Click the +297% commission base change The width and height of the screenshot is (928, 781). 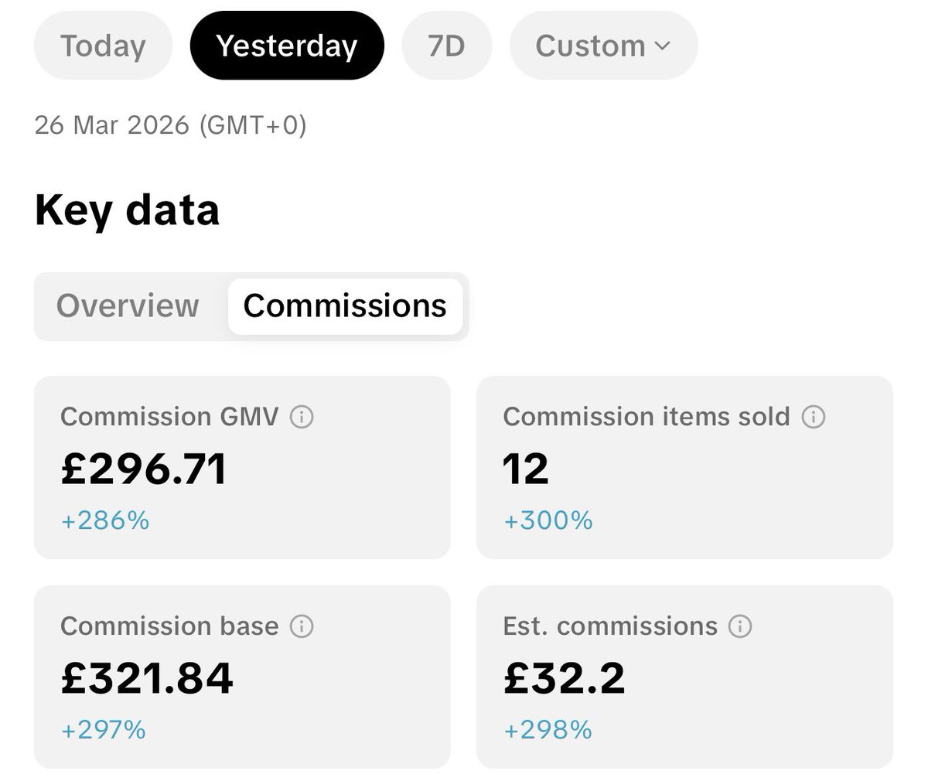tap(104, 729)
